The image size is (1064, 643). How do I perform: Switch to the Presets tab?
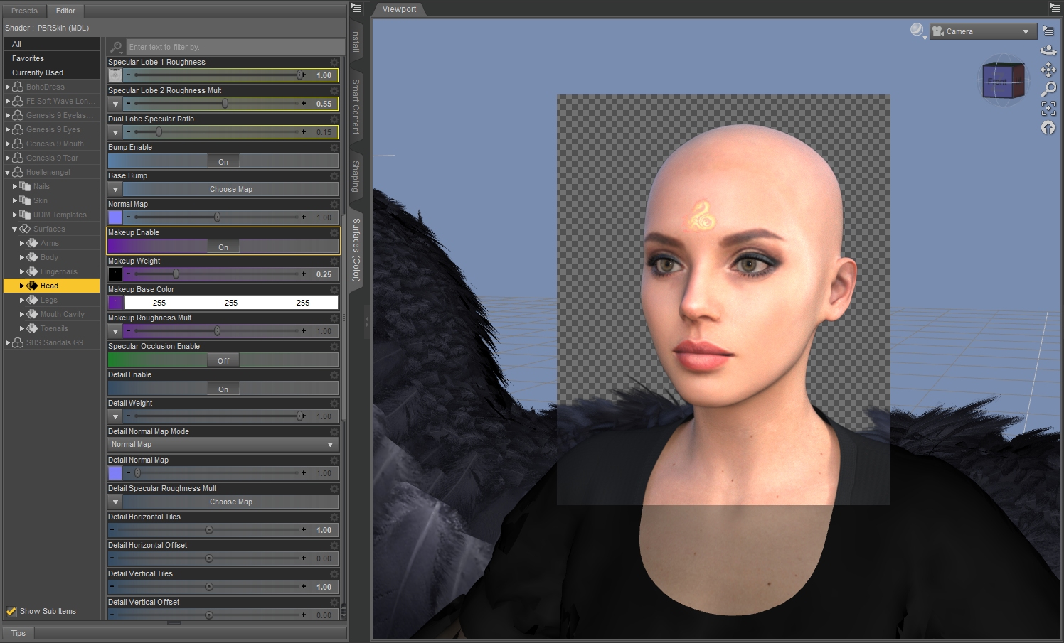coord(24,11)
